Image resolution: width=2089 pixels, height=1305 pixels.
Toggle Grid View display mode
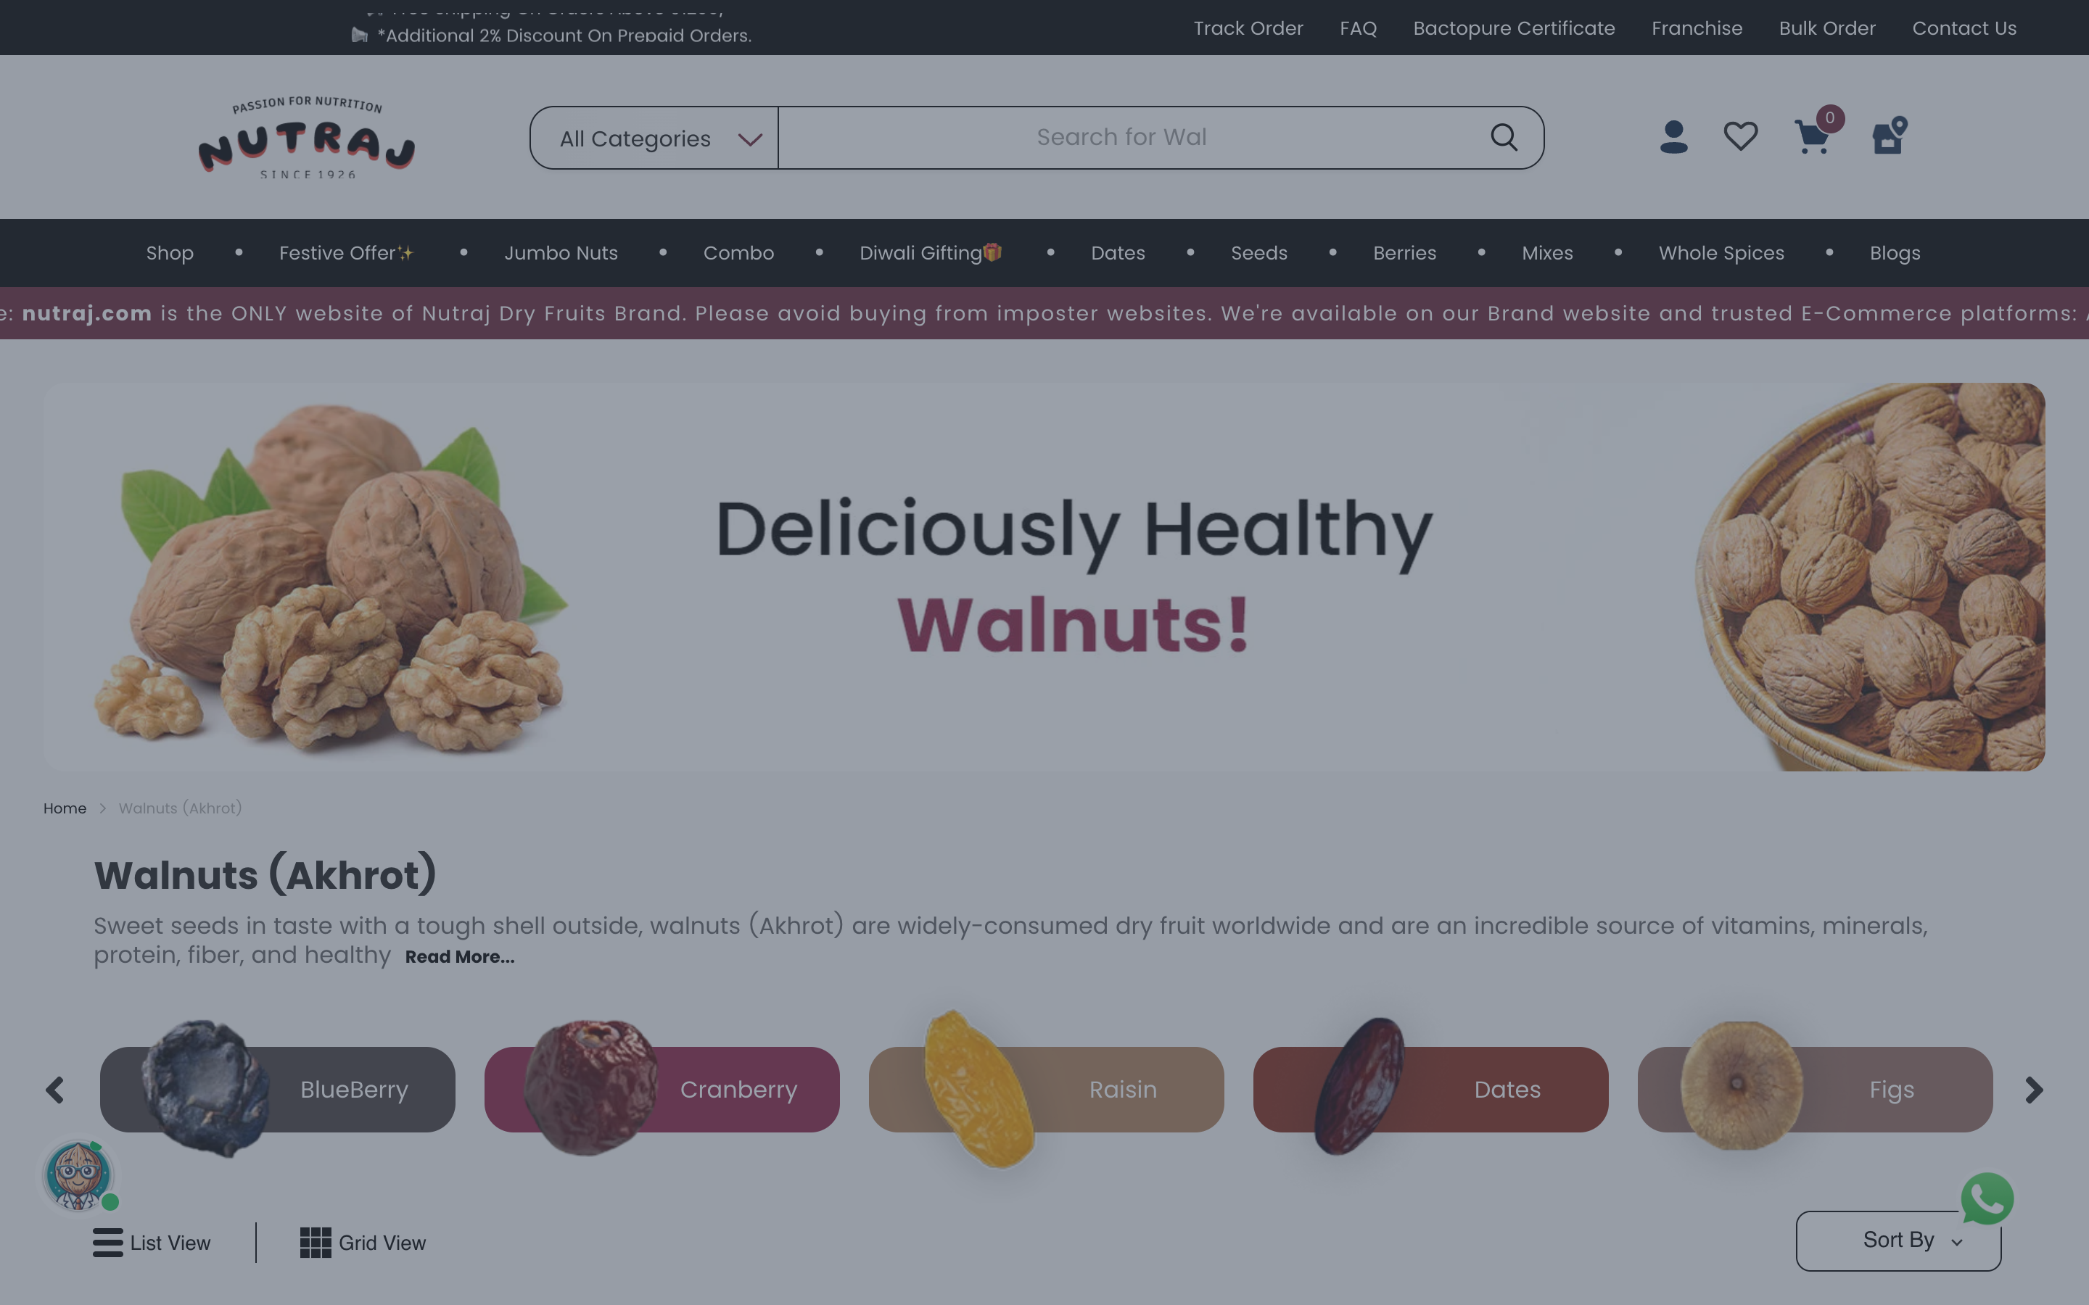click(363, 1240)
